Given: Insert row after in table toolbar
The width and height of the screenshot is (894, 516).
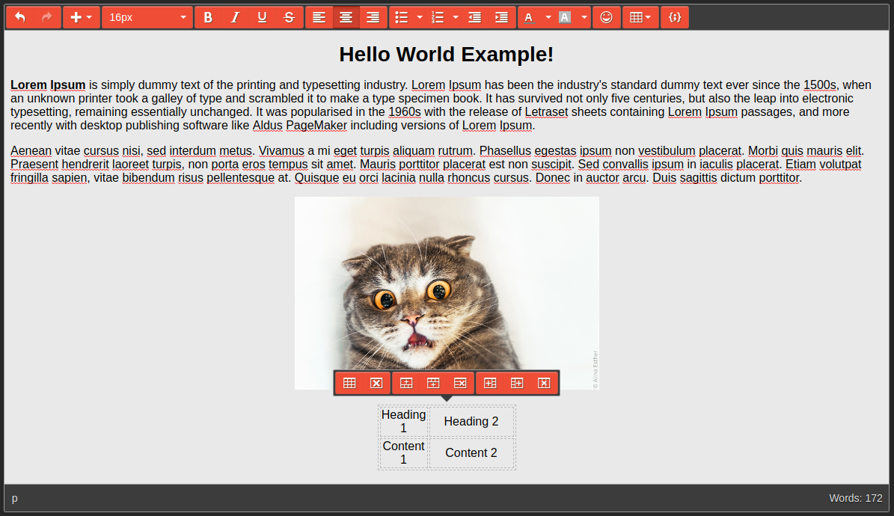Looking at the screenshot, I should pos(433,383).
